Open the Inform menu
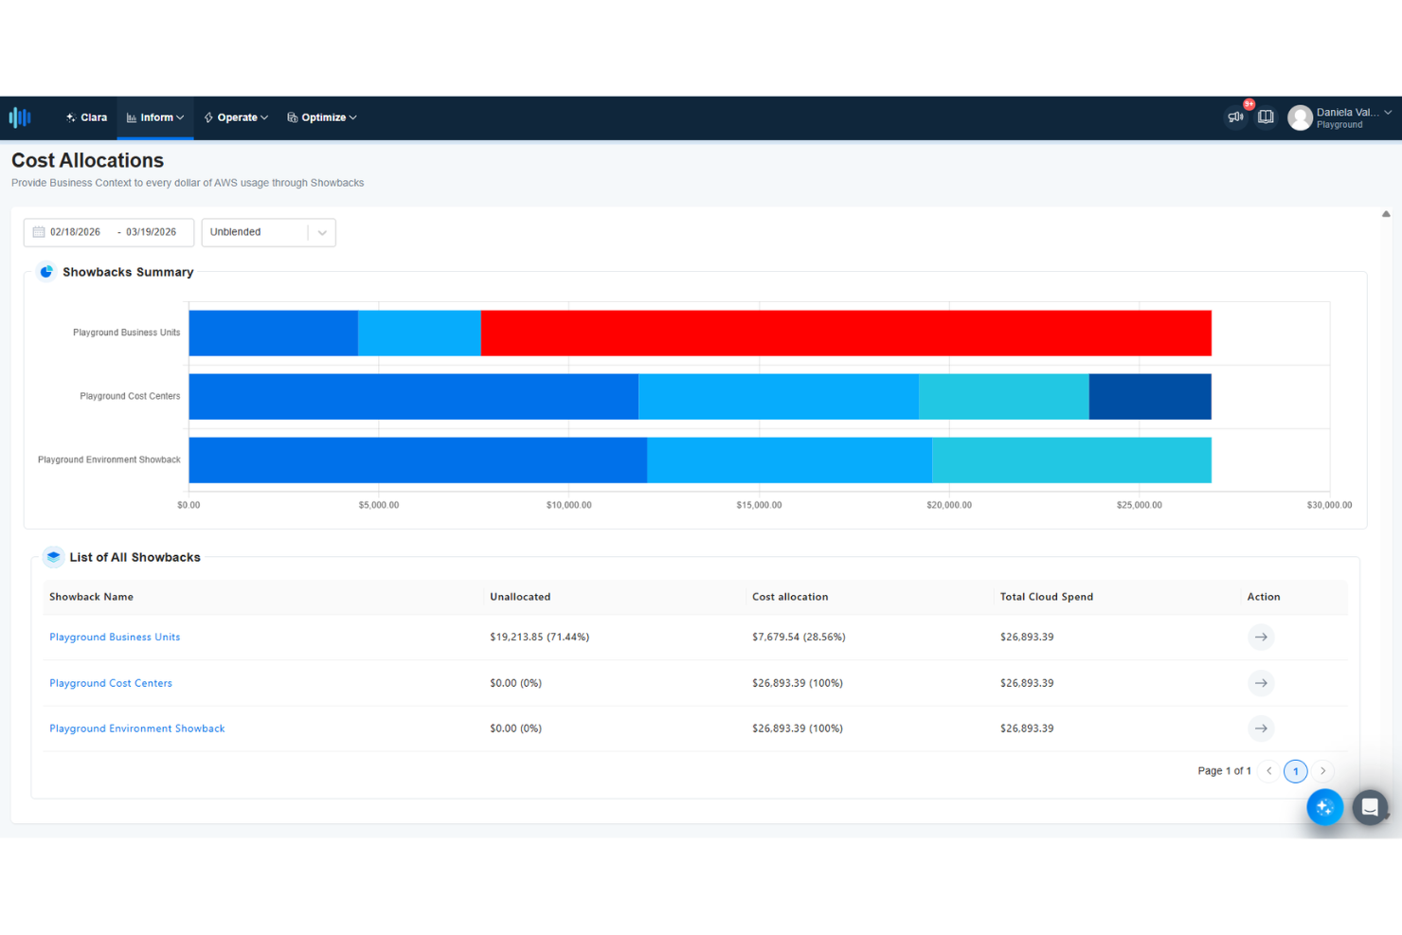1402x935 pixels. pos(154,117)
